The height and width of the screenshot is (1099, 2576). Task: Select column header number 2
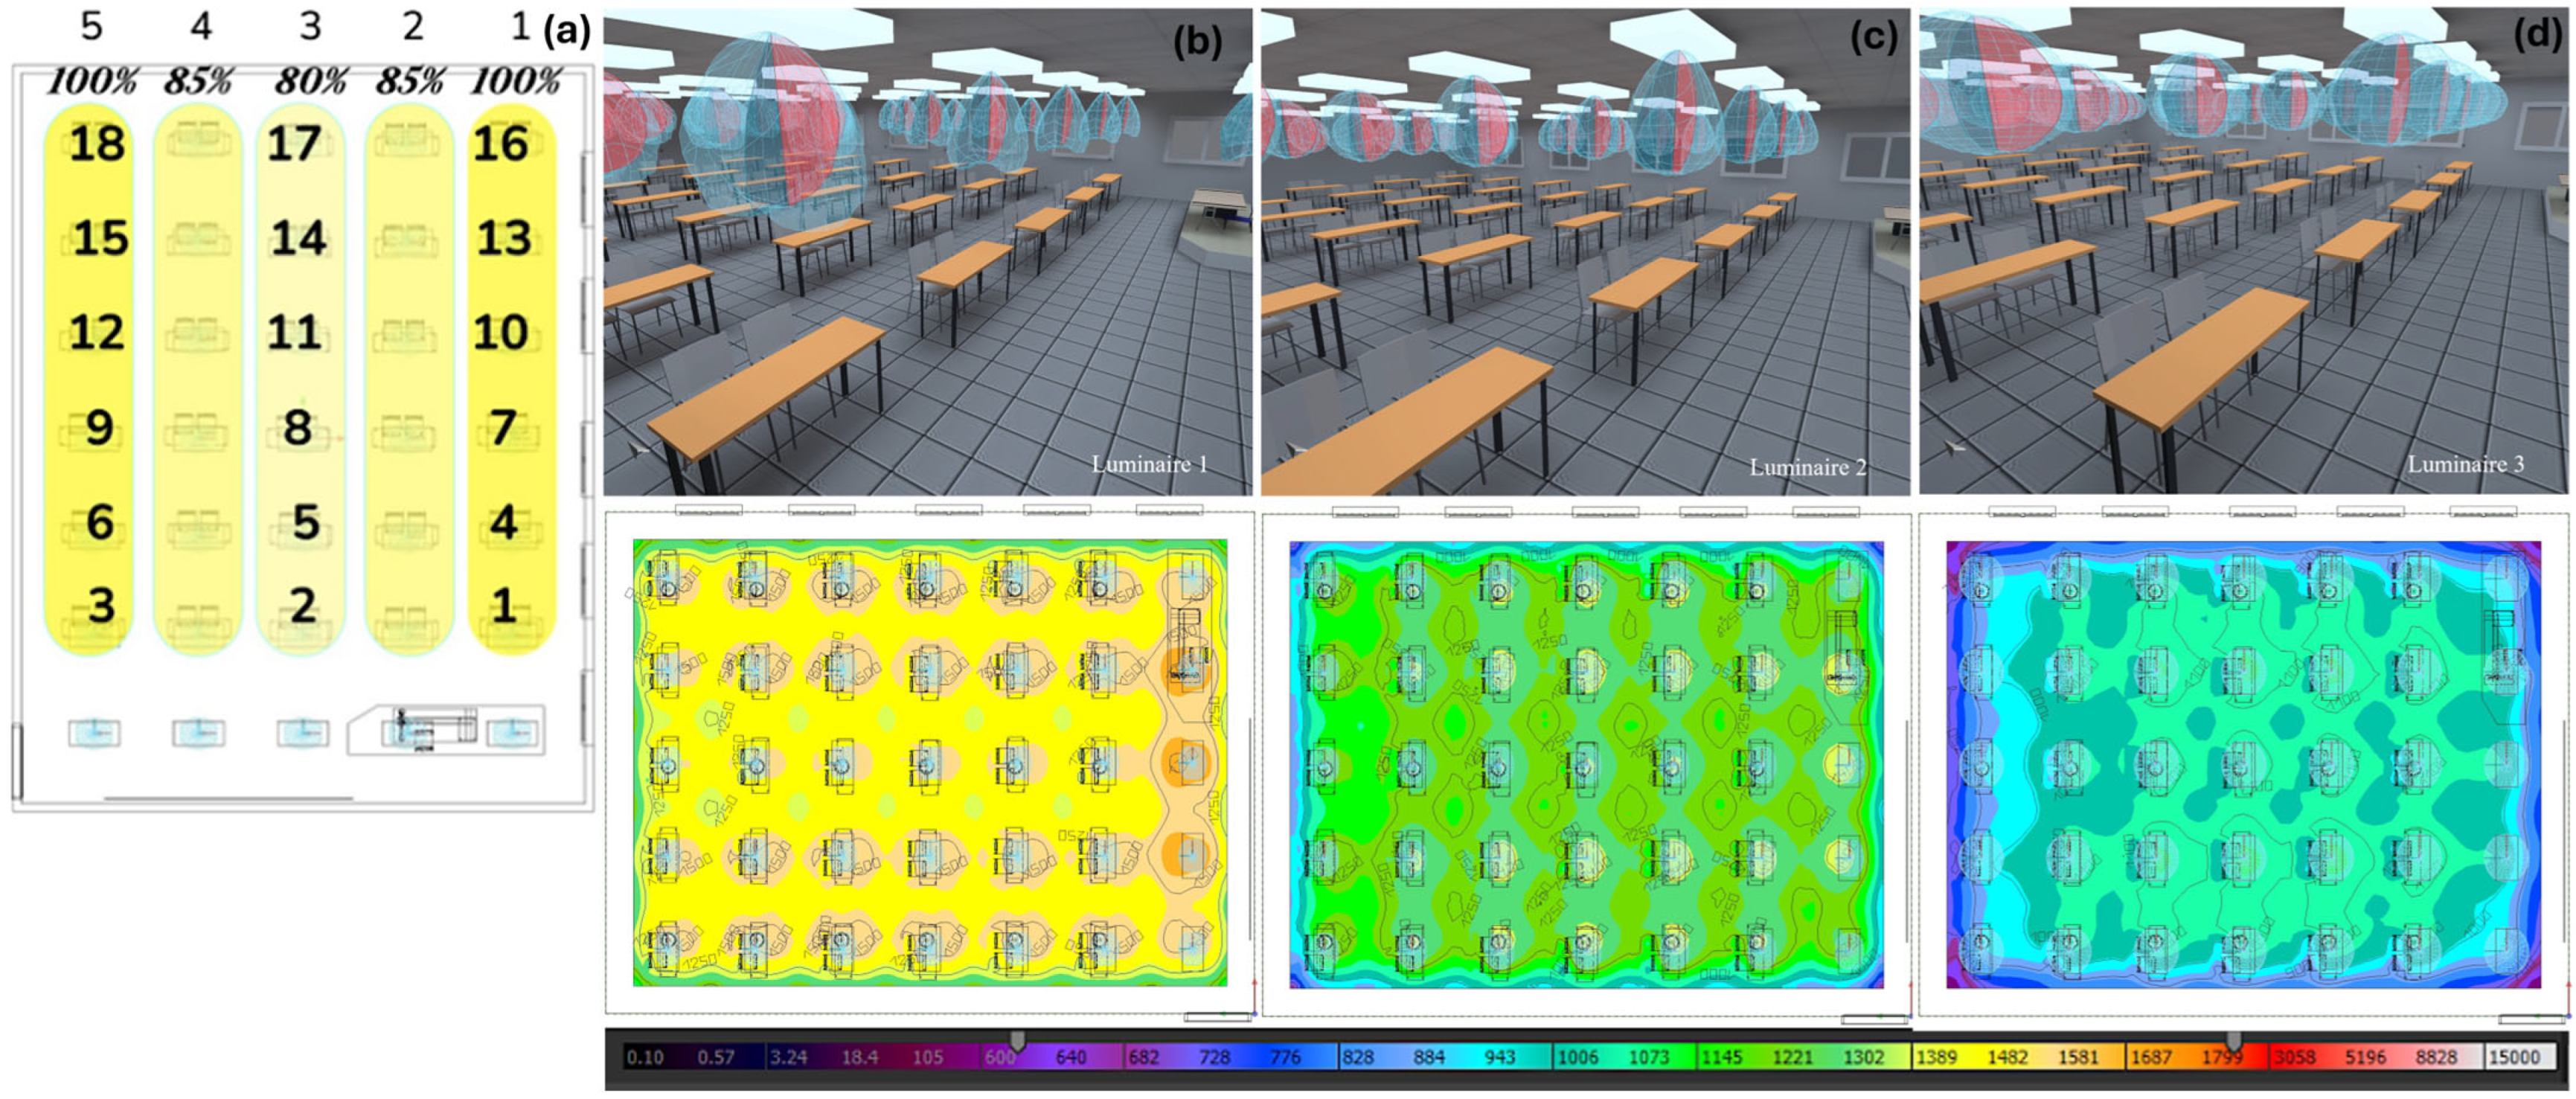[x=413, y=27]
